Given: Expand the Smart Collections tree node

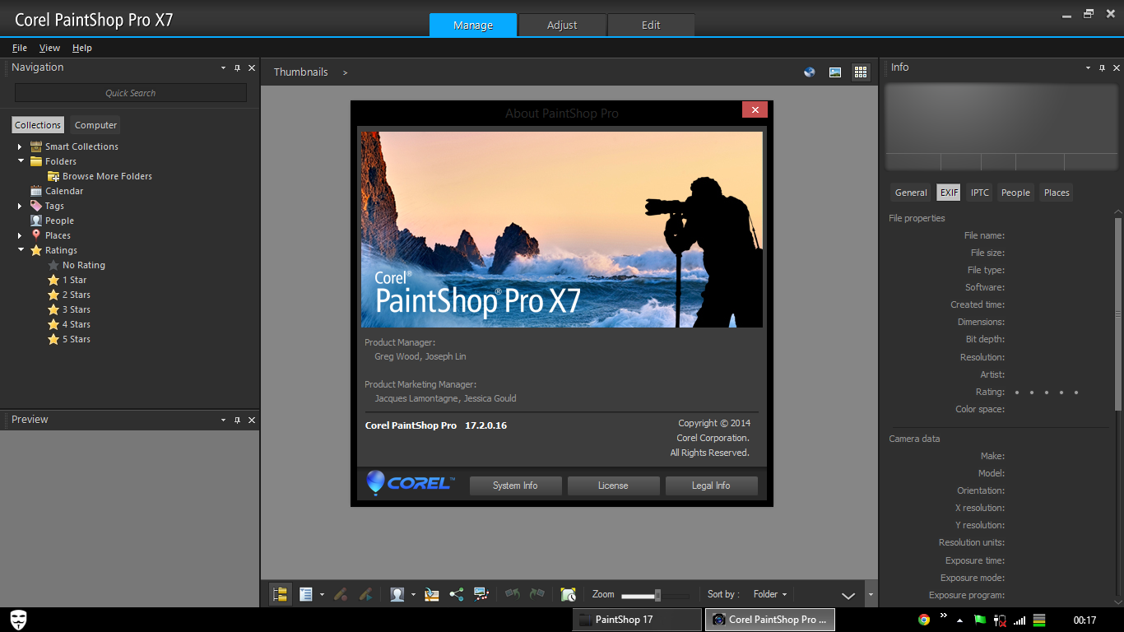Looking at the screenshot, I should coord(21,146).
